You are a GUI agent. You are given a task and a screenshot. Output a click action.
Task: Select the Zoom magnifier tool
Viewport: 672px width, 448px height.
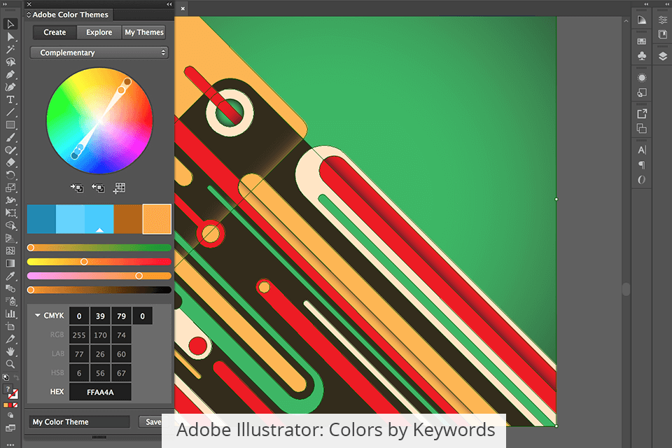10,364
